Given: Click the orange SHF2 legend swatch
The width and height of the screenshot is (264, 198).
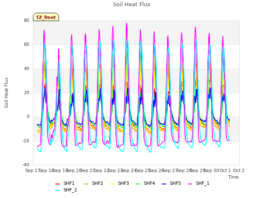Looking at the screenshot, I should pyautogui.click(x=86, y=184).
